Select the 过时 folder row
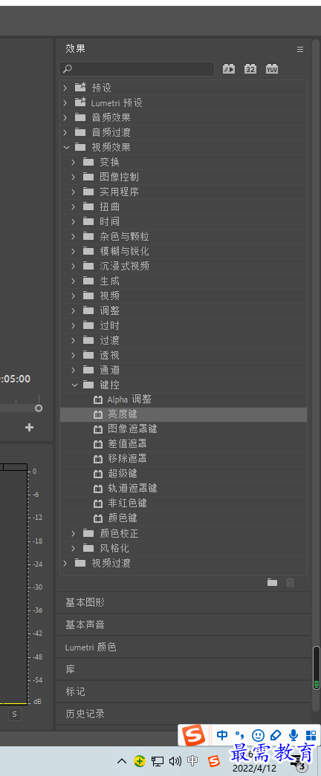The width and height of the screenshot is (321, 776). 184,326
